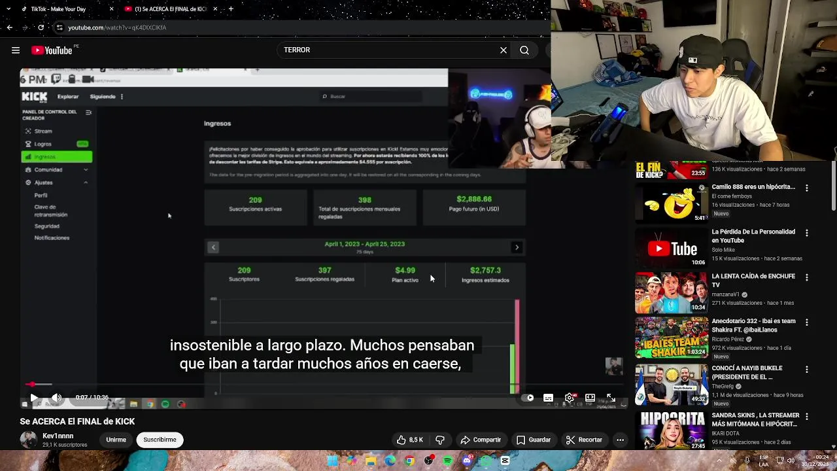Open the Camilo 888 emoji thumbnail
This screenshot has height=471, width=837.
pos(672,203)
